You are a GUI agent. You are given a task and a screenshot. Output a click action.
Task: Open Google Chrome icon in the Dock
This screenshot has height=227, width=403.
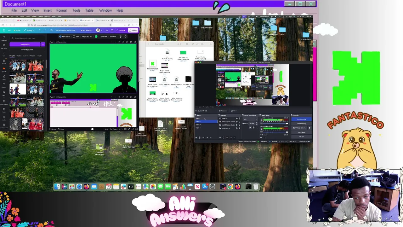click(x=230, y=187)
